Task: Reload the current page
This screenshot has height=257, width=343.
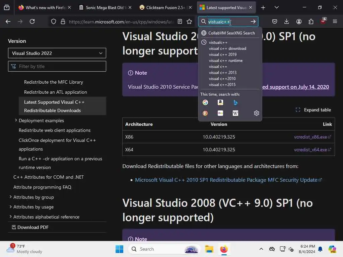Action: coord(32,21)
